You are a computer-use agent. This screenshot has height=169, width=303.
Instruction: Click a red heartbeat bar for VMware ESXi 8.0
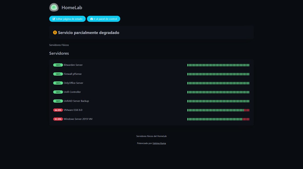click(247, 110)
